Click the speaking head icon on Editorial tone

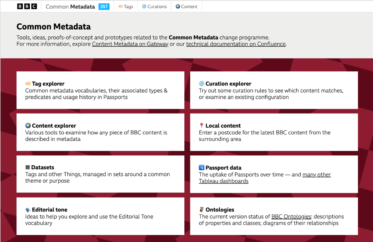tap(28, 210)
